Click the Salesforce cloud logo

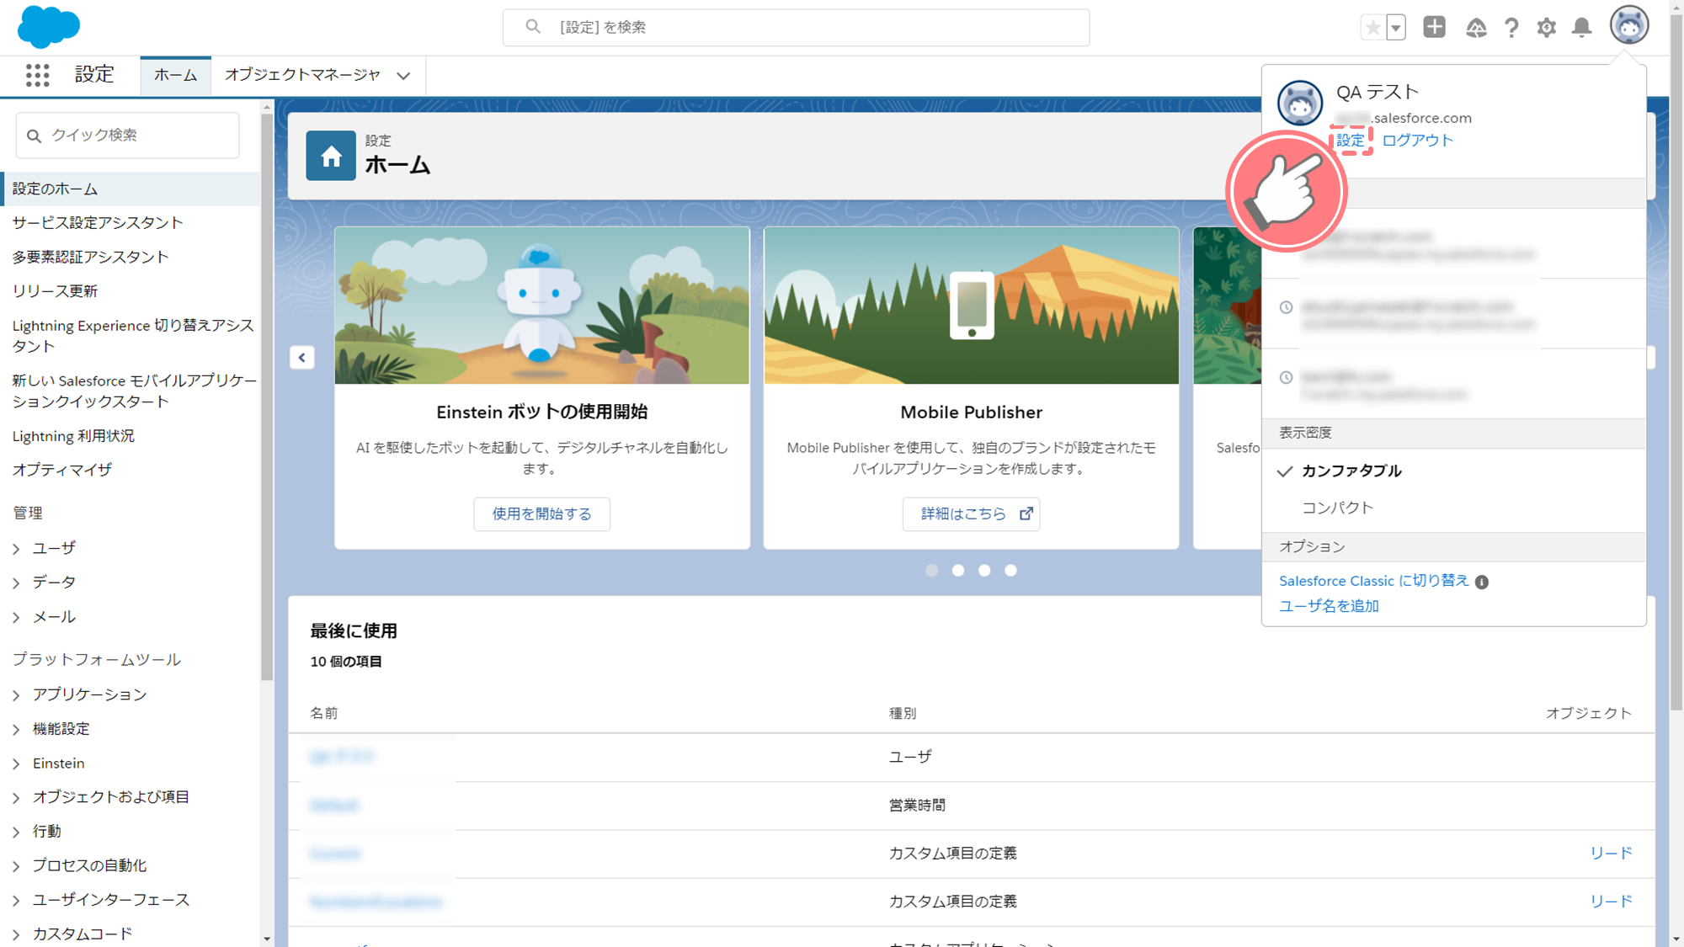(49, 26)
